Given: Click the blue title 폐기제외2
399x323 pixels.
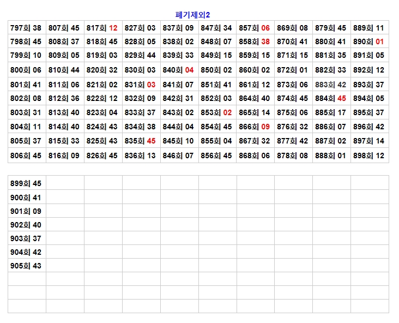Looking at the screenshot, I should pos(198,15).
